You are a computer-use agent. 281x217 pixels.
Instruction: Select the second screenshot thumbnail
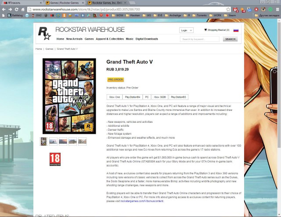(53, 141)
